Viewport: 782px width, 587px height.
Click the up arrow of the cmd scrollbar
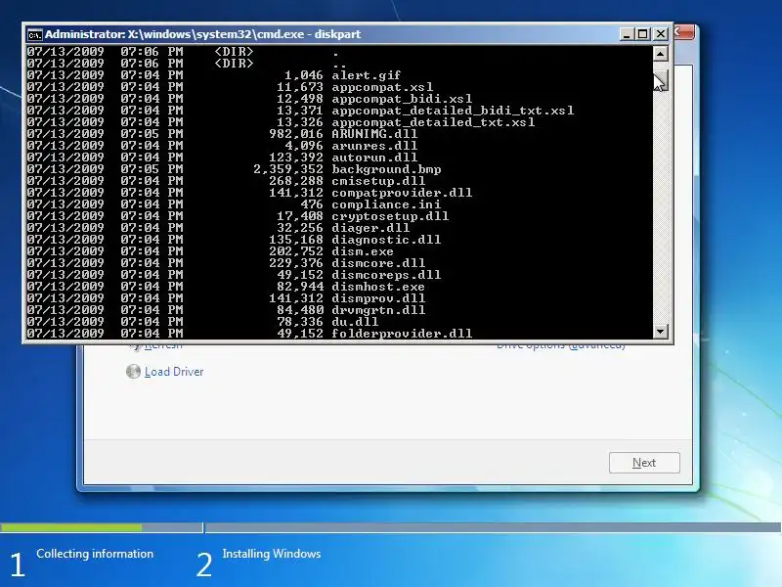pos(661,54)
